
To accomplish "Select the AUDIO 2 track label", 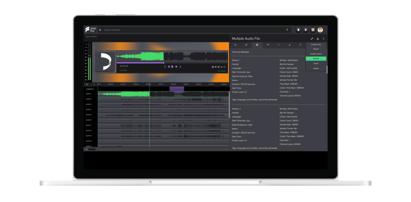I will coord(88,99).
